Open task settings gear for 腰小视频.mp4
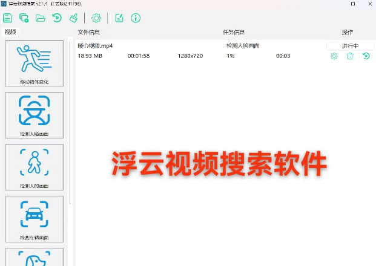This screenshot has height=266, width=376. [334, 56]
